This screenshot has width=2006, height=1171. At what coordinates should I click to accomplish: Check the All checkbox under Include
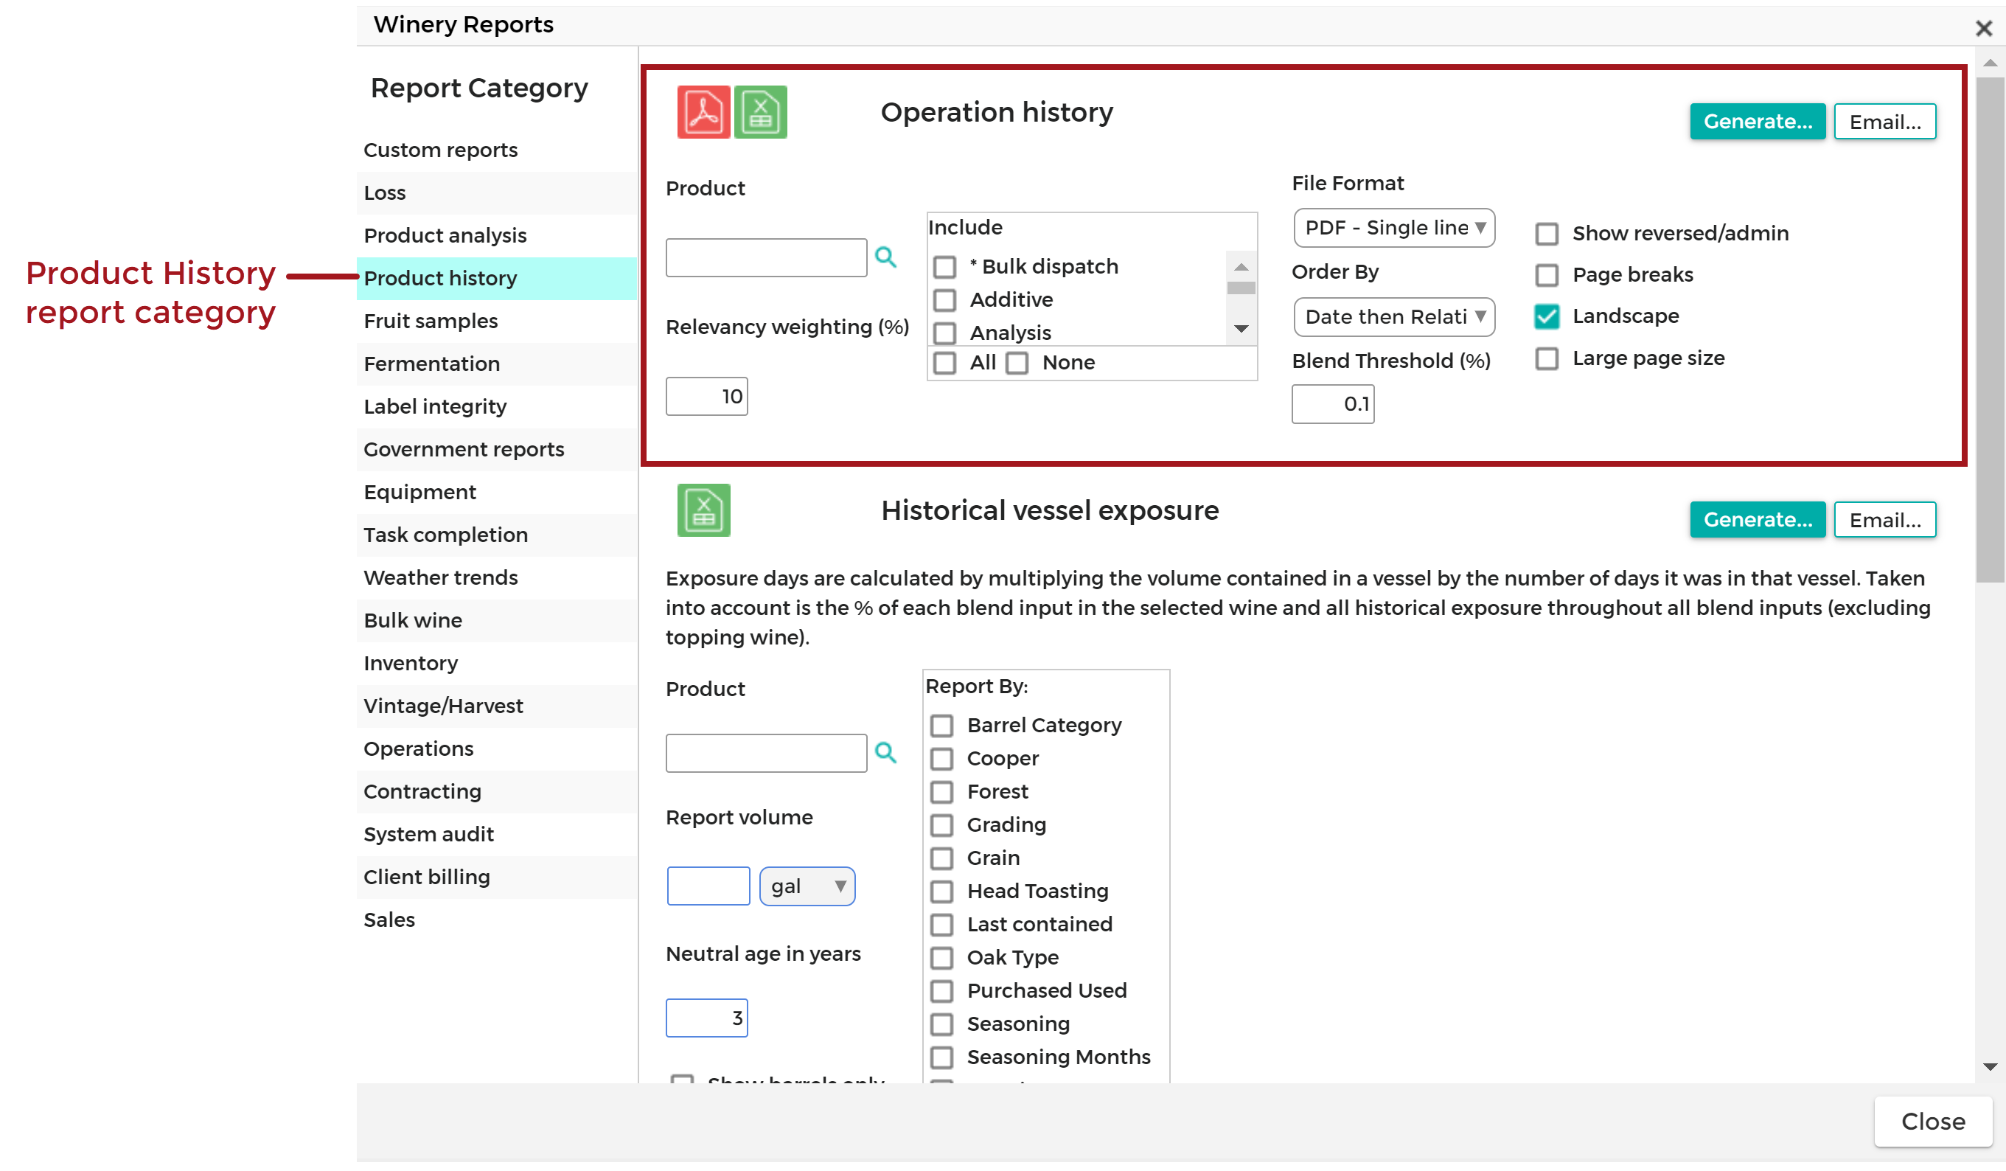[945, 363]
